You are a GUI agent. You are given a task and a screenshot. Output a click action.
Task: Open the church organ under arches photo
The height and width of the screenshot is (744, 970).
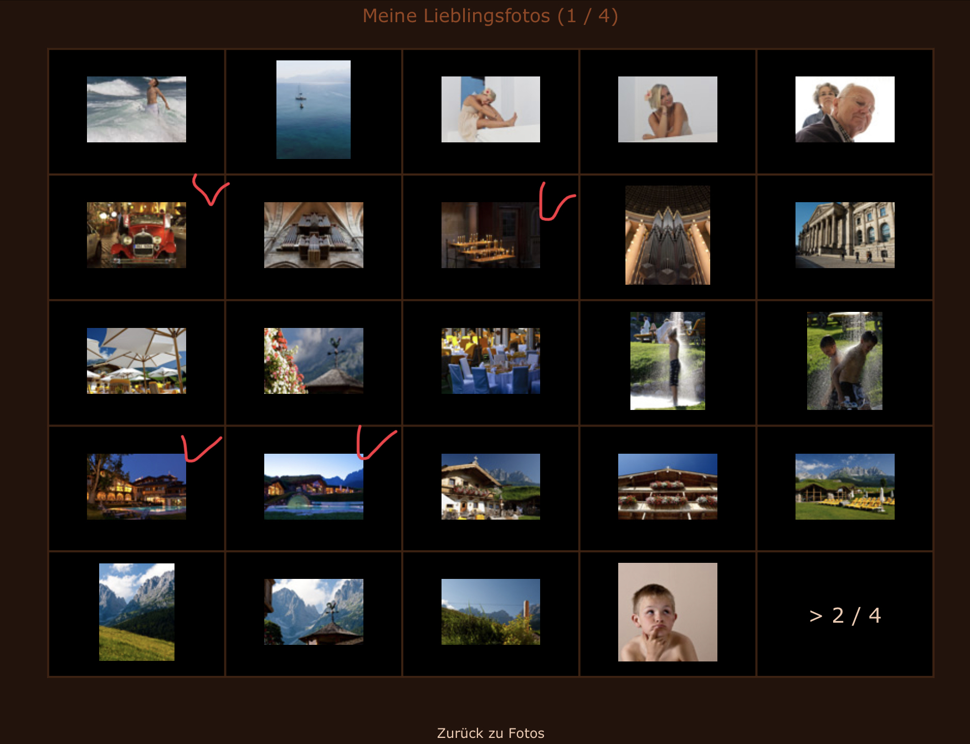(314, 235)
